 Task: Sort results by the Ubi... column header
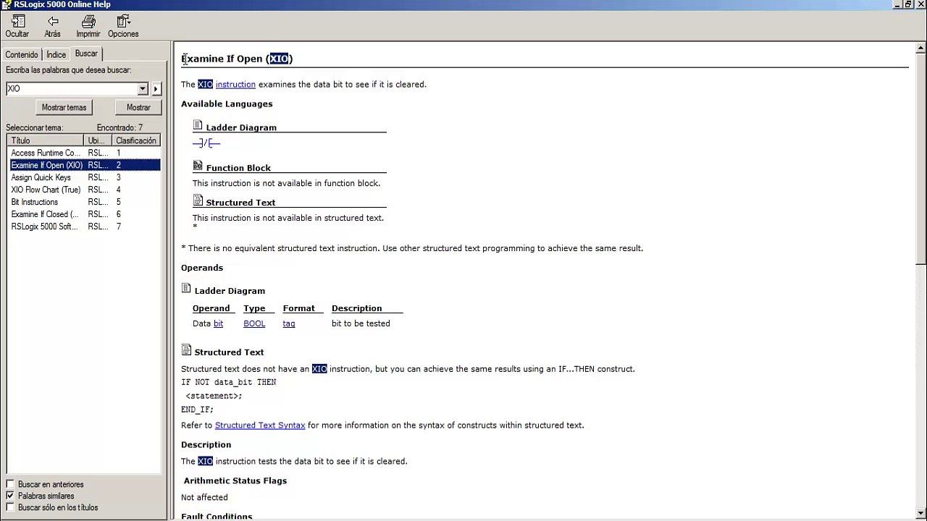tap(98, 140)
